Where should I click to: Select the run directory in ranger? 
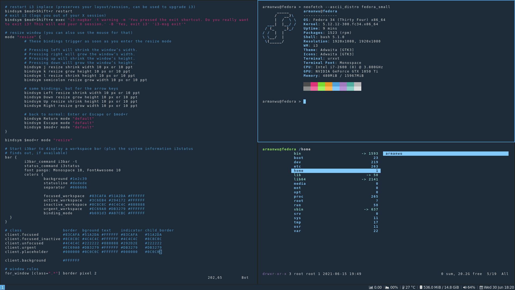[336, 205]
